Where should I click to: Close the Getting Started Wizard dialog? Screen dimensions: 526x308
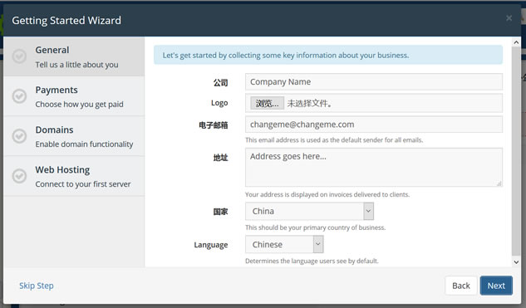509,18
